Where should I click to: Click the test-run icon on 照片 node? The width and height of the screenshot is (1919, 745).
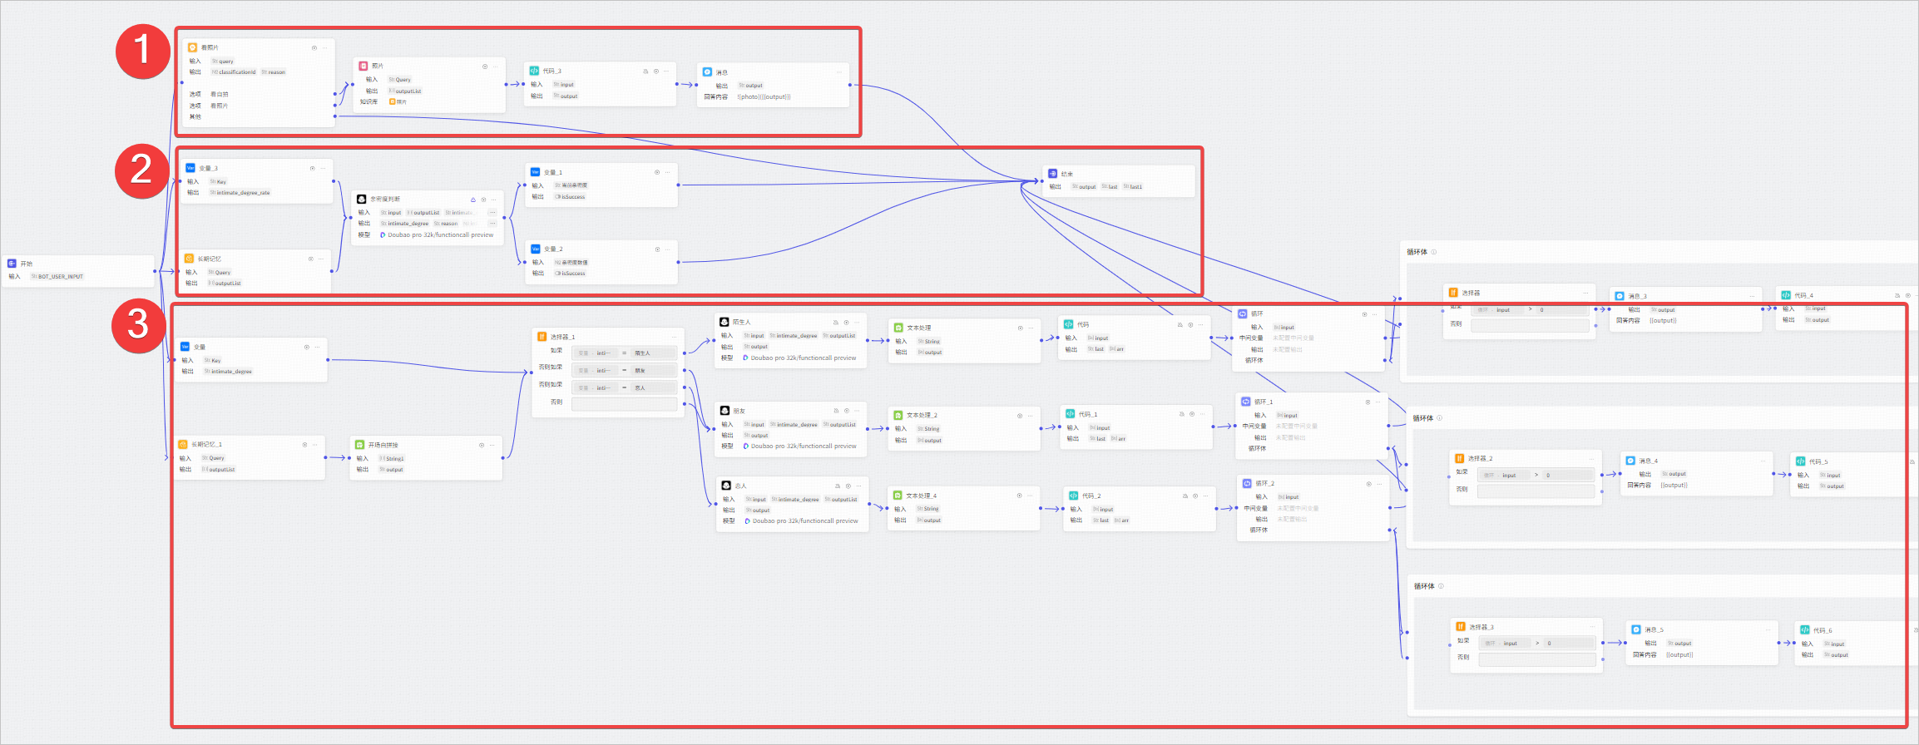click(485, 67)
